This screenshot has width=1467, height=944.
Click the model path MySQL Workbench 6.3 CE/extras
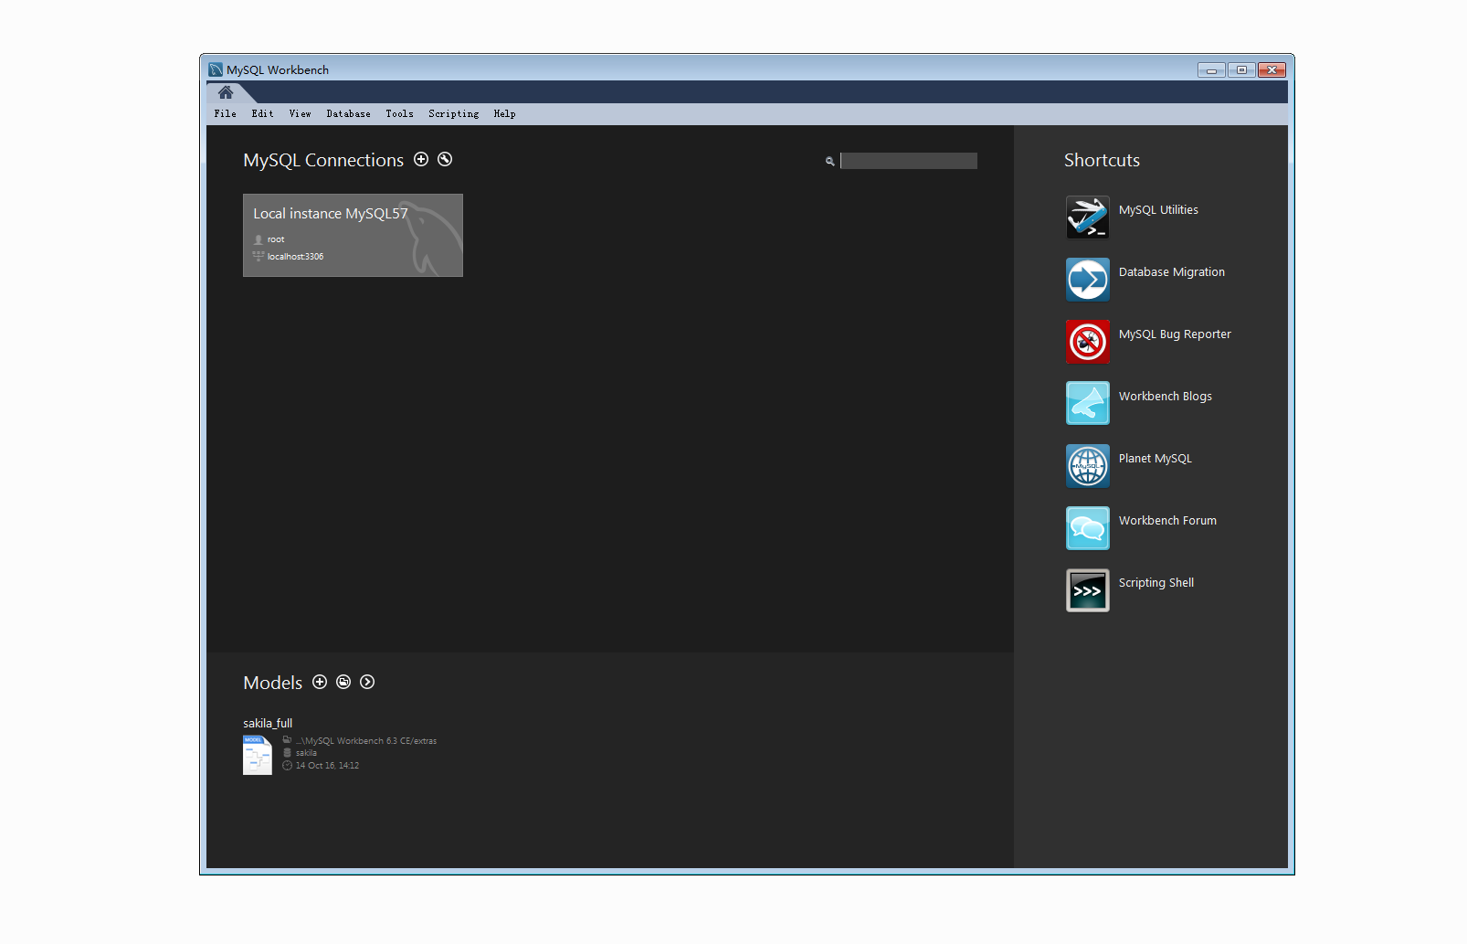point(366,741)
